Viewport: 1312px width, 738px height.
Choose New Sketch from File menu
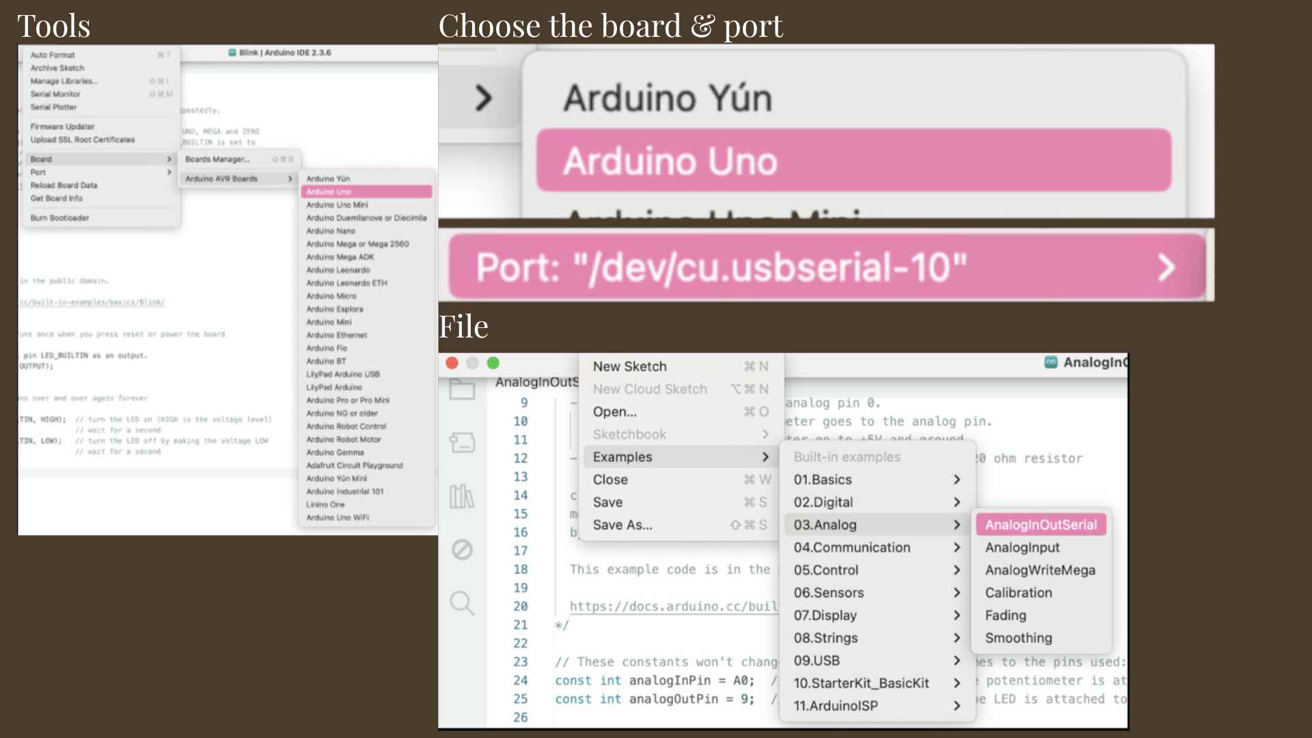click(629, 366)
